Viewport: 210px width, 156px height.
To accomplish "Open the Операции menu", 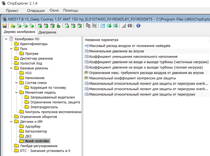I will pyautogui.click(x=36, y=11).
